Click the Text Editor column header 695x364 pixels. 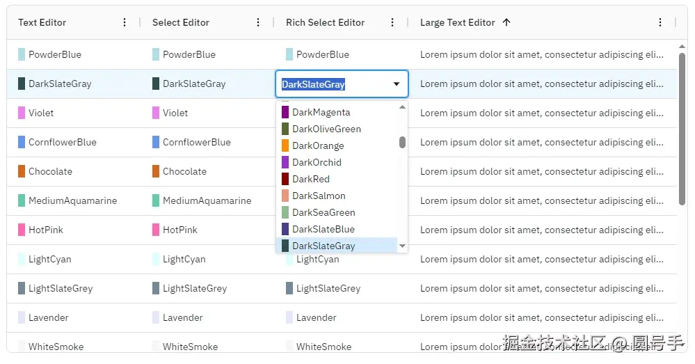tap(42, 22)
